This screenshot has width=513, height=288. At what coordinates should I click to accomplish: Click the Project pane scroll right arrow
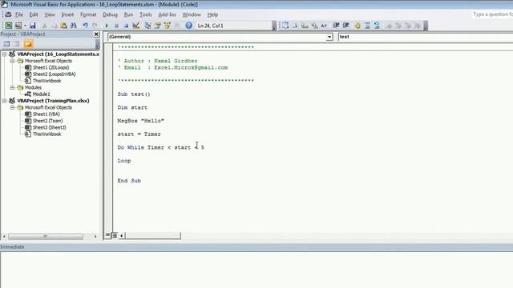(x=95, y=237)
